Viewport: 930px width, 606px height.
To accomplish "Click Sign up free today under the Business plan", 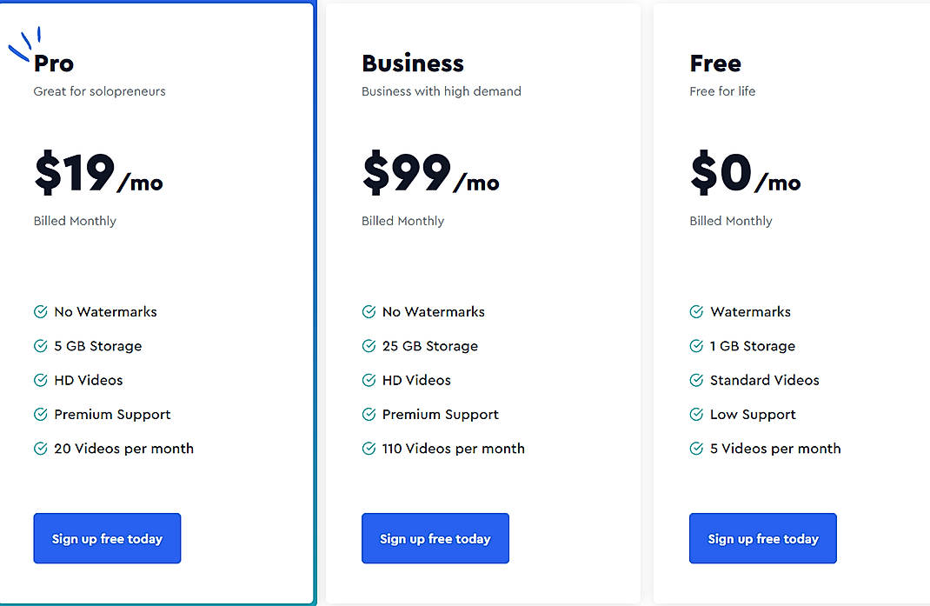I will 435,538.
